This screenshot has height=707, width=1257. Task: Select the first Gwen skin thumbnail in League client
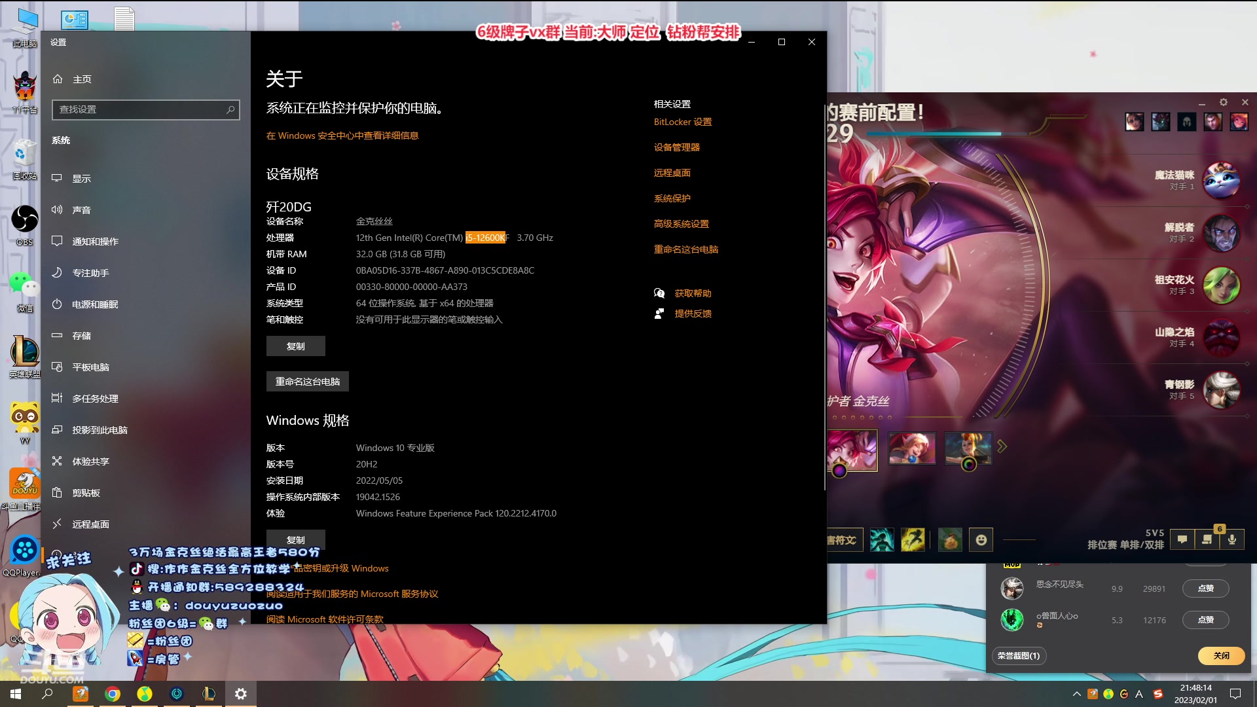pos(852,450)
